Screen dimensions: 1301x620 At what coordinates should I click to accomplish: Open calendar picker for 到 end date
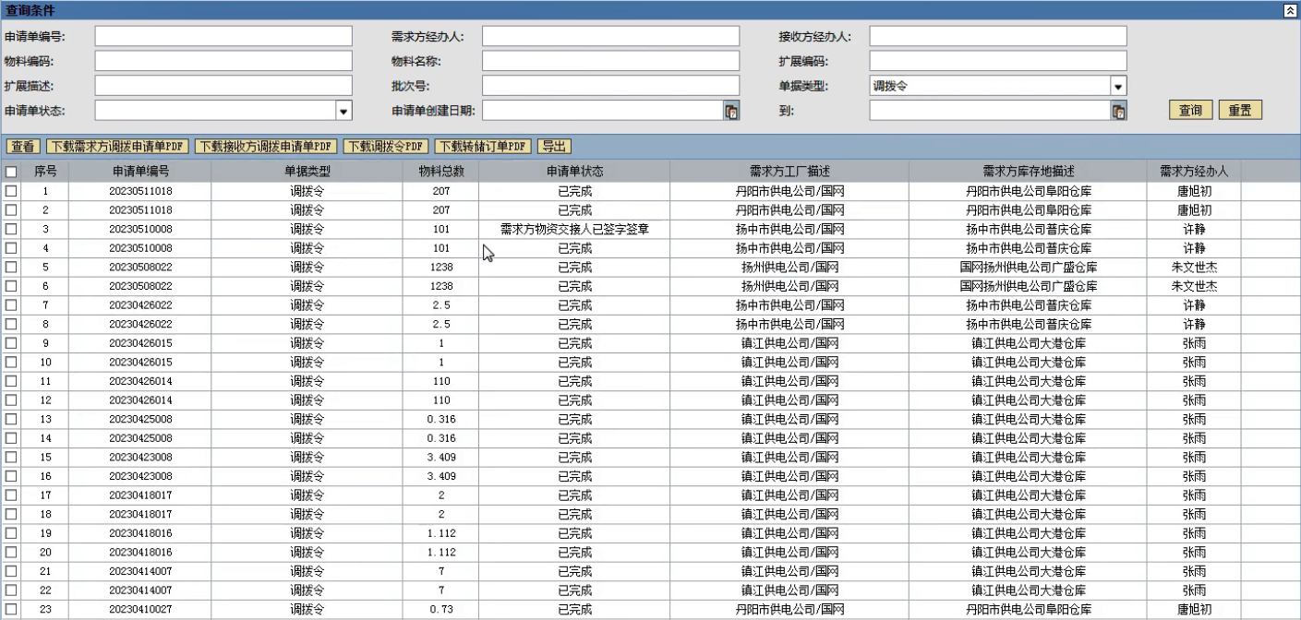[1118, 111]
